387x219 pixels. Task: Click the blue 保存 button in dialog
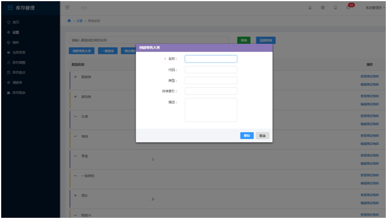247,136
